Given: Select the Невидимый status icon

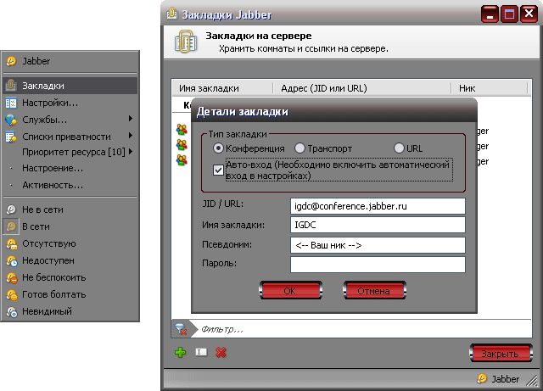Looking at the screenshot, I should coord(12,311).
